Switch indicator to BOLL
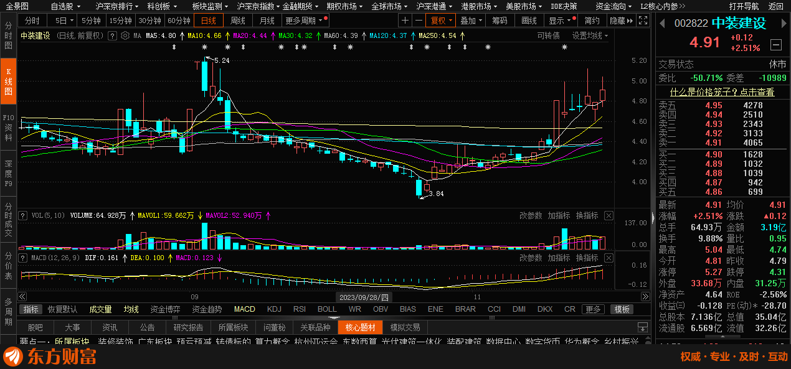The width and height of the screenshot is (791, 369). tap(327, 309)
